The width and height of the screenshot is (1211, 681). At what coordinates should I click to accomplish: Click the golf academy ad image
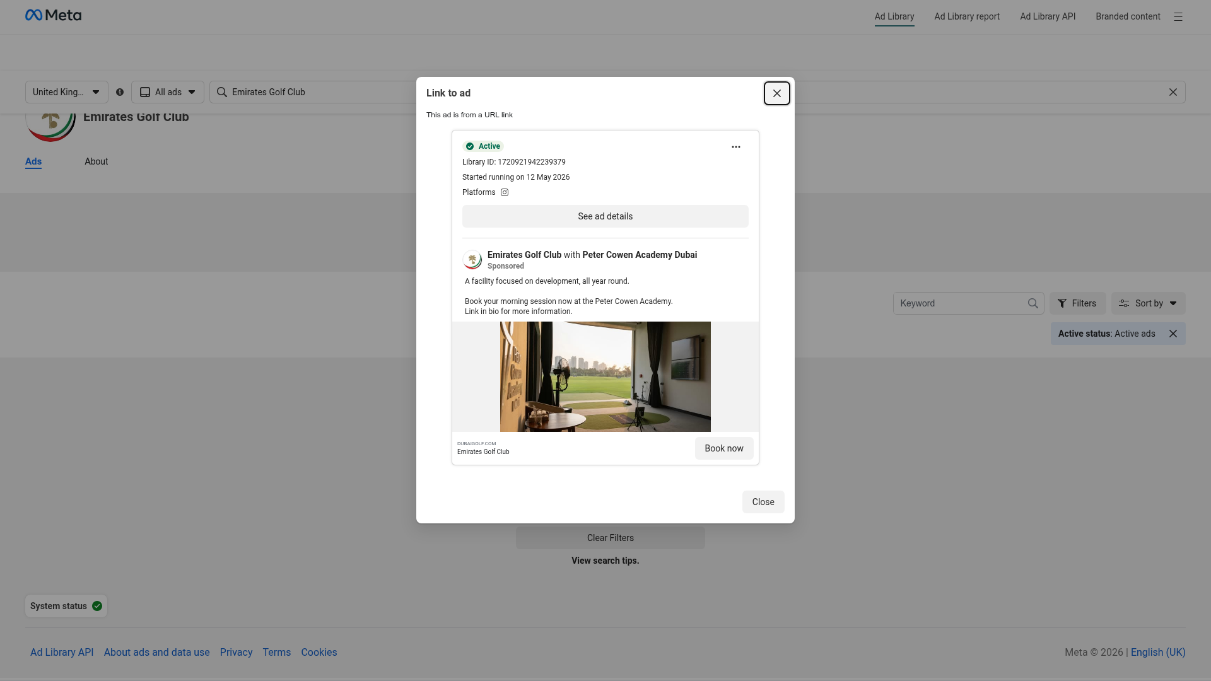pos(605,376)
